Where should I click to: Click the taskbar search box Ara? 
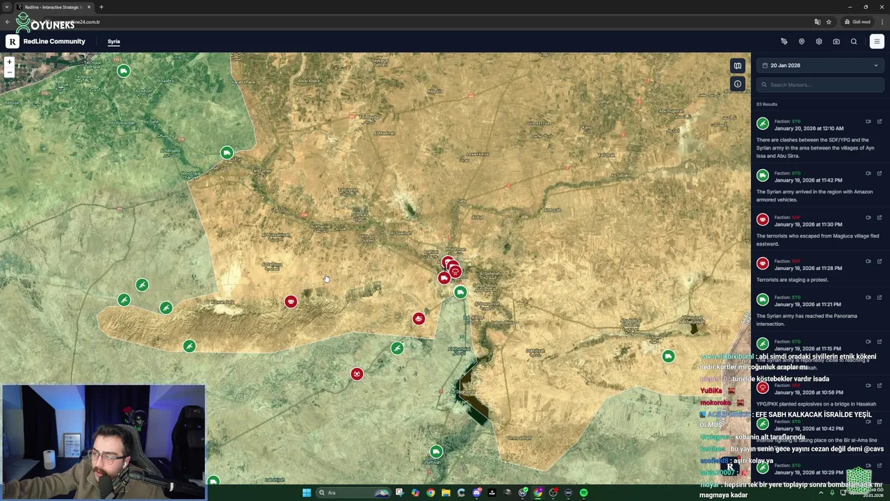[x=352, y=493]
